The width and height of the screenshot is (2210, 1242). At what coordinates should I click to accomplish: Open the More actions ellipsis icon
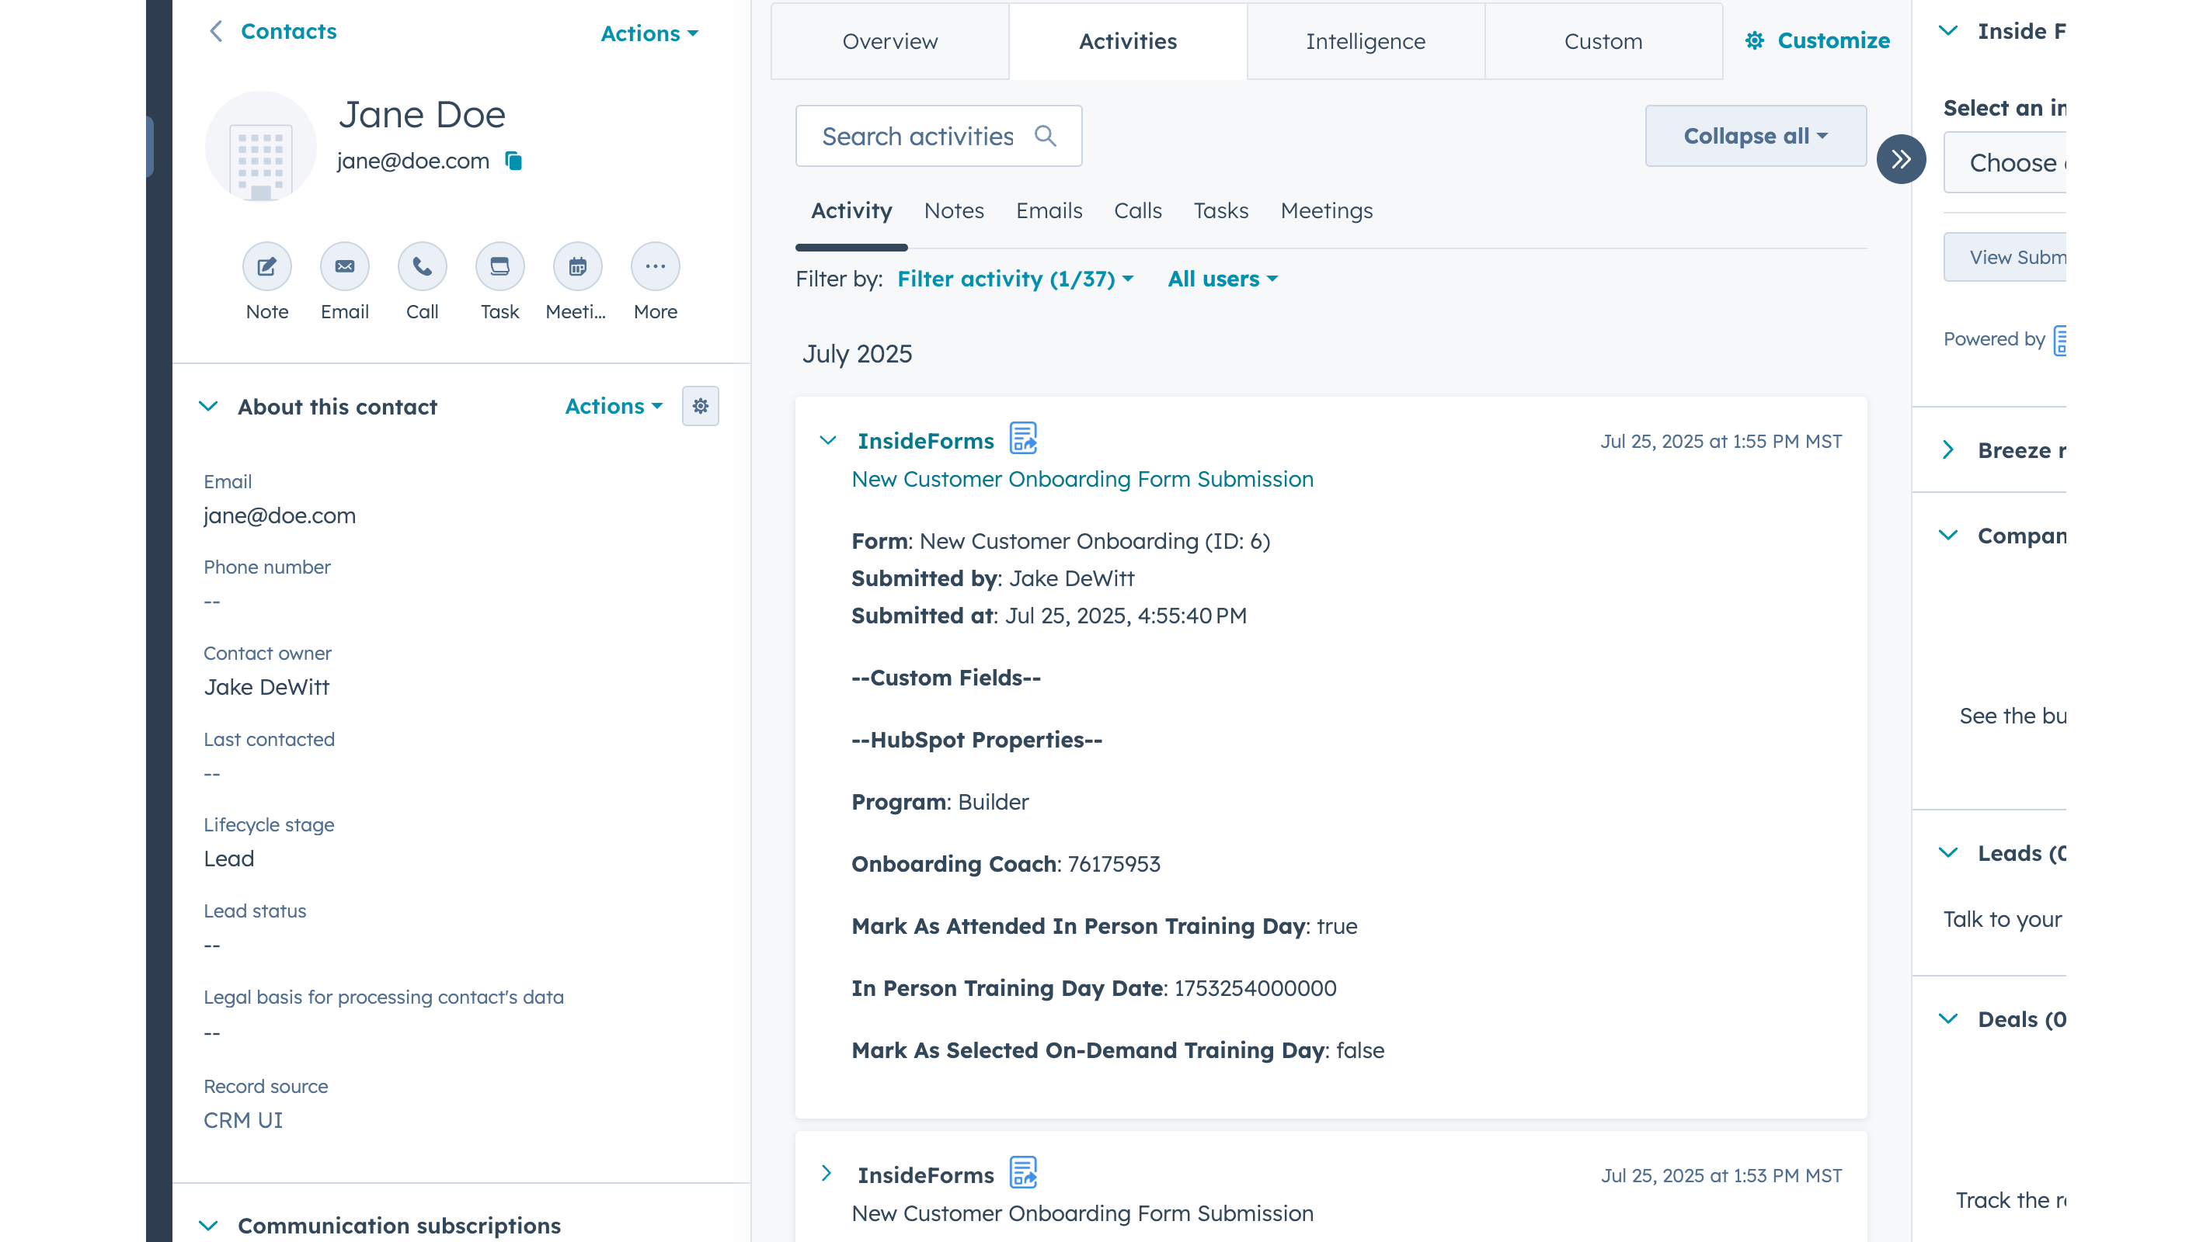click(656, 266)
